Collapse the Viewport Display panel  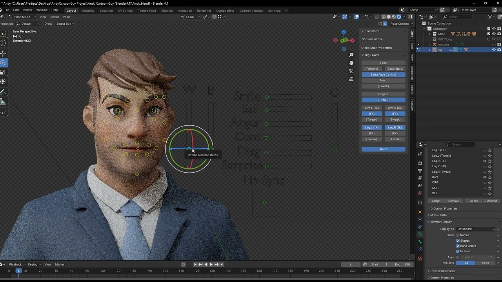441,222
